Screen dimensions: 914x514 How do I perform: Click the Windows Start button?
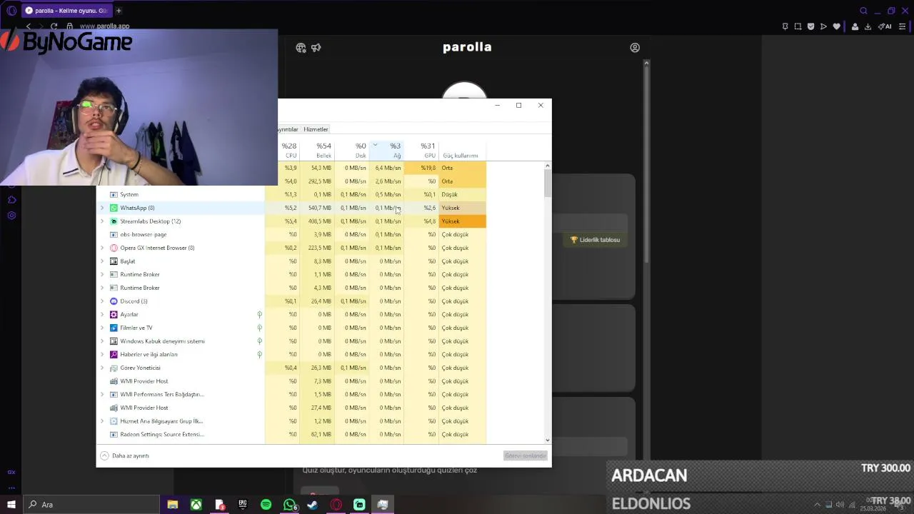pyautogui.click(x=11, y=505)
